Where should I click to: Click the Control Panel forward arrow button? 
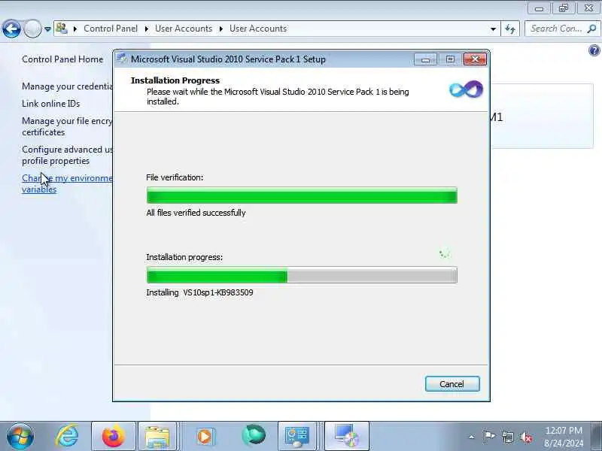coord(32,29)
